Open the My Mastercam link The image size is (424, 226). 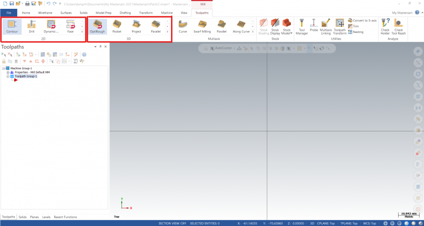[402, 13]
